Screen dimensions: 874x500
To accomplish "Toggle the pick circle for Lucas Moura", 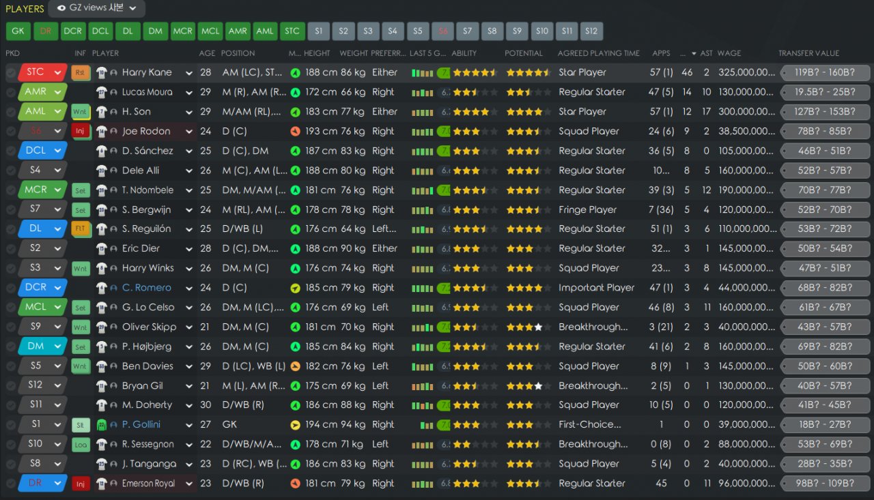I will click(11, 92).
